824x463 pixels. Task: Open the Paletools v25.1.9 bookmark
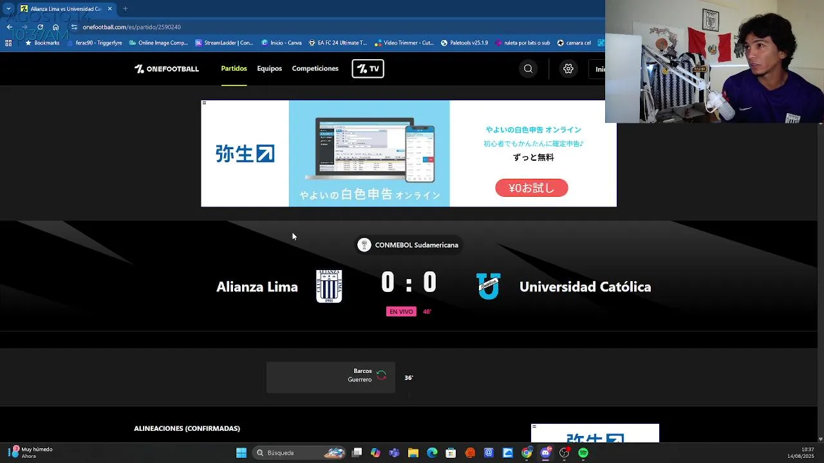click(464, 43)
